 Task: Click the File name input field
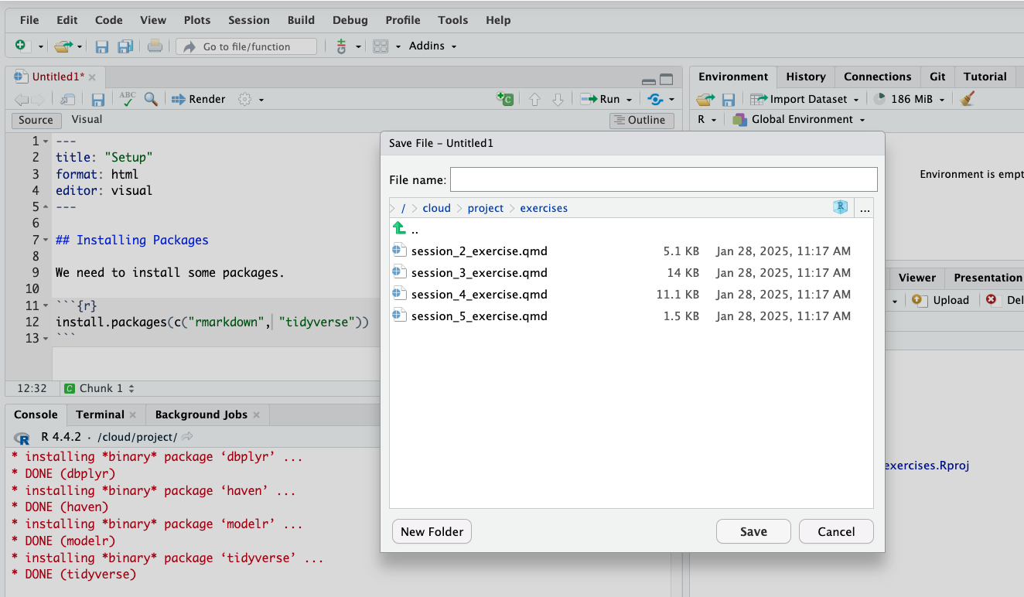[x=663, y=179]
